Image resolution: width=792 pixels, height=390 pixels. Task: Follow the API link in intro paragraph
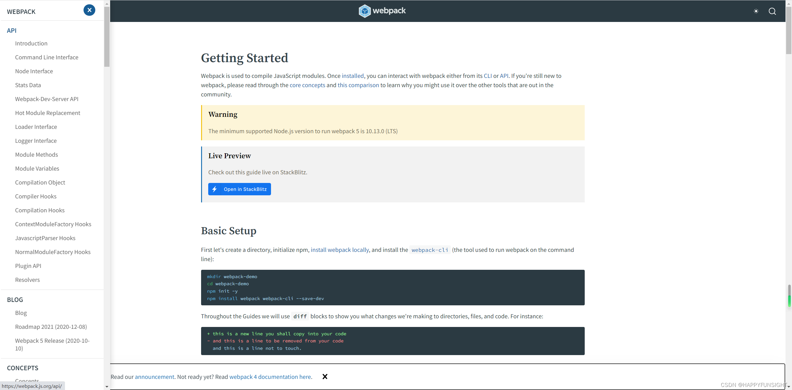tap(504, 76)
